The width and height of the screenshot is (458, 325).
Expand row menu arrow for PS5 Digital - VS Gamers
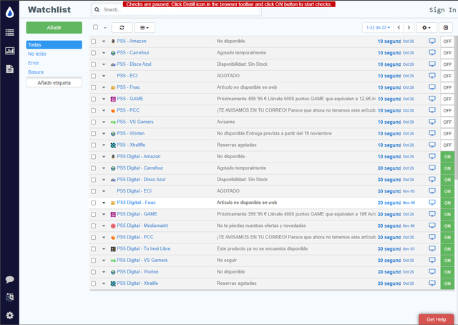point(104,261)
